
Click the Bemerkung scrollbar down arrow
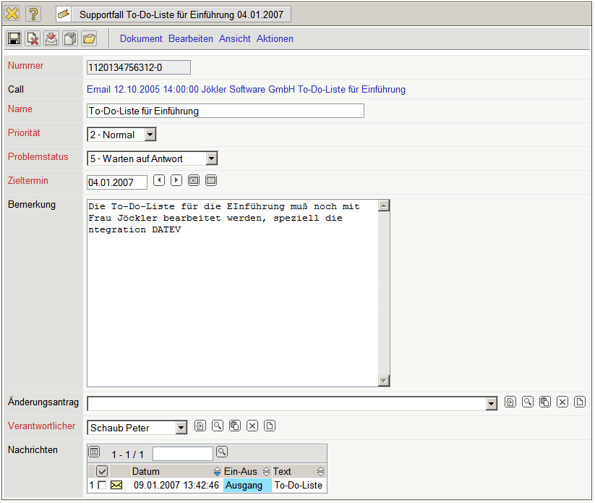pos(384,381)
